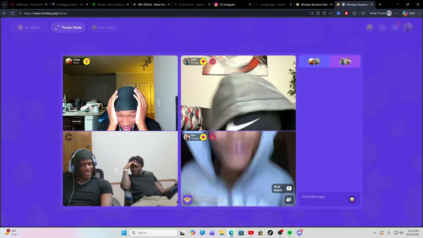Viewport: 423px width, 238px height.
Task: Open the history clock icon
Action: pos(382,27)
